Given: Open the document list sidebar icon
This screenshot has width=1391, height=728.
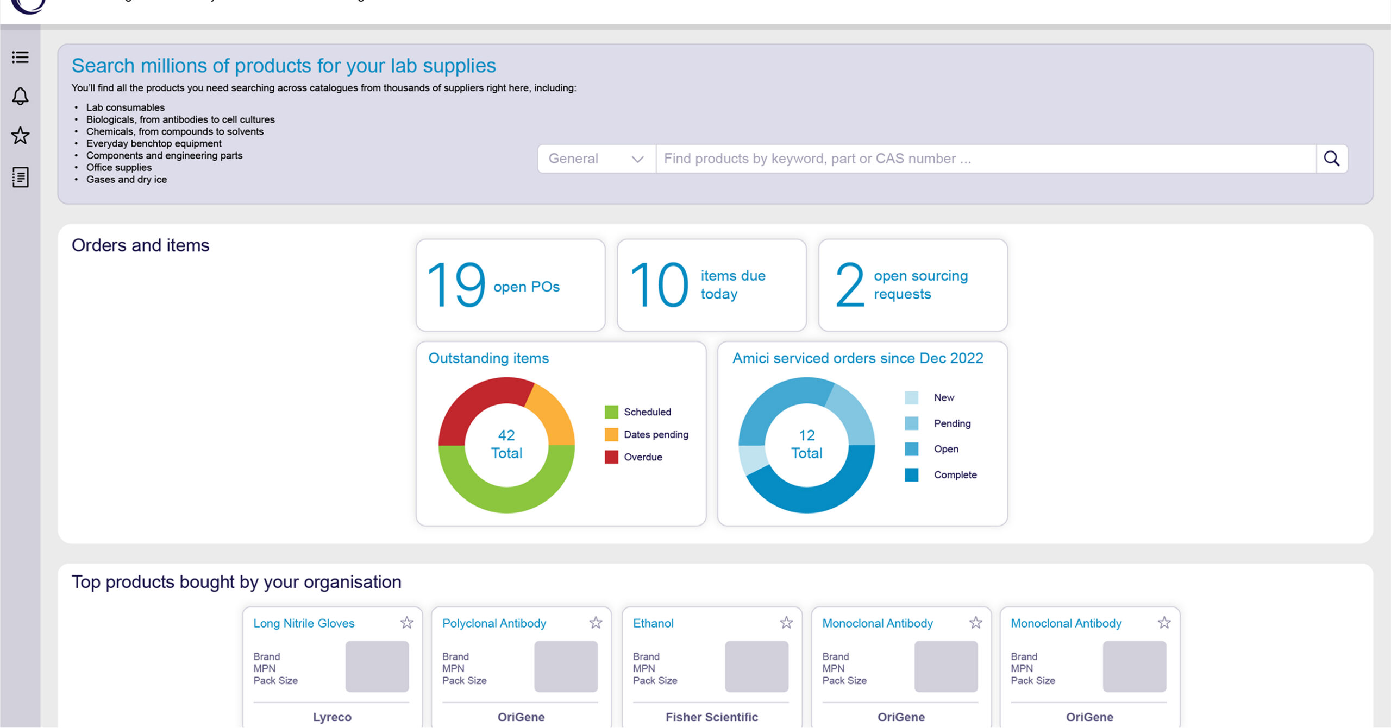Looking at the screenshot, I should tap(20, 177).
